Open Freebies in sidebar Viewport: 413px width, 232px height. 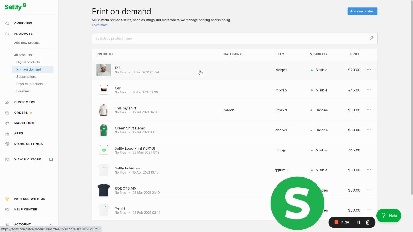[23, 91]
